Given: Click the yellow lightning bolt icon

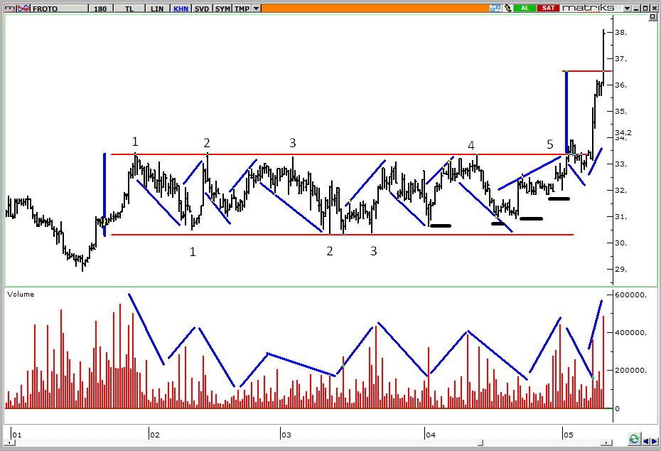Looking at the screenshot, I should (507, 8).
